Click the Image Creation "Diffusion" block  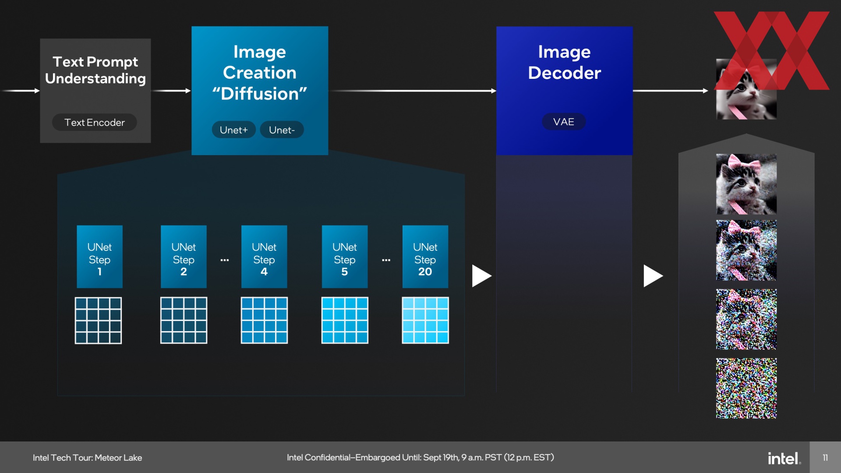pos(260,91)
